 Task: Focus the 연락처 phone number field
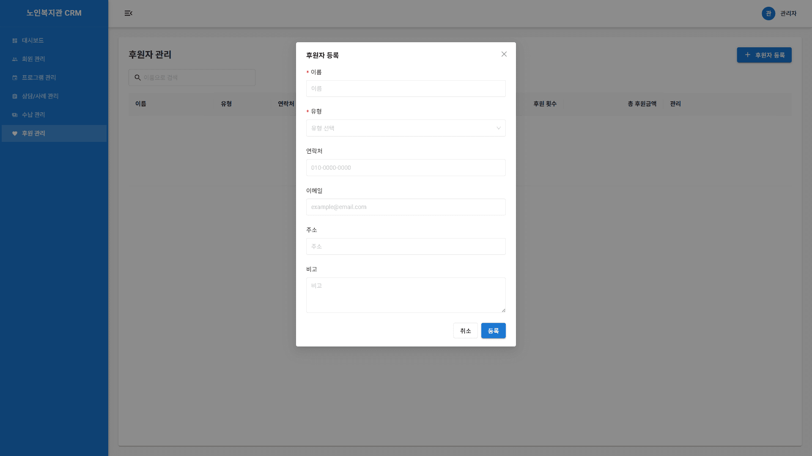[406, 168]
